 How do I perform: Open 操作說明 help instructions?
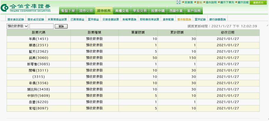point(211,2)
